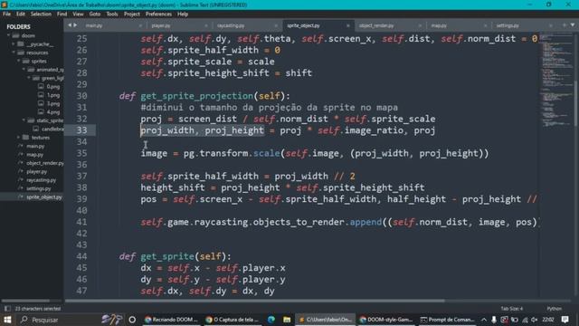Close the raycasting.py tab
579x326 pixels.
click(x=276, y=25)
